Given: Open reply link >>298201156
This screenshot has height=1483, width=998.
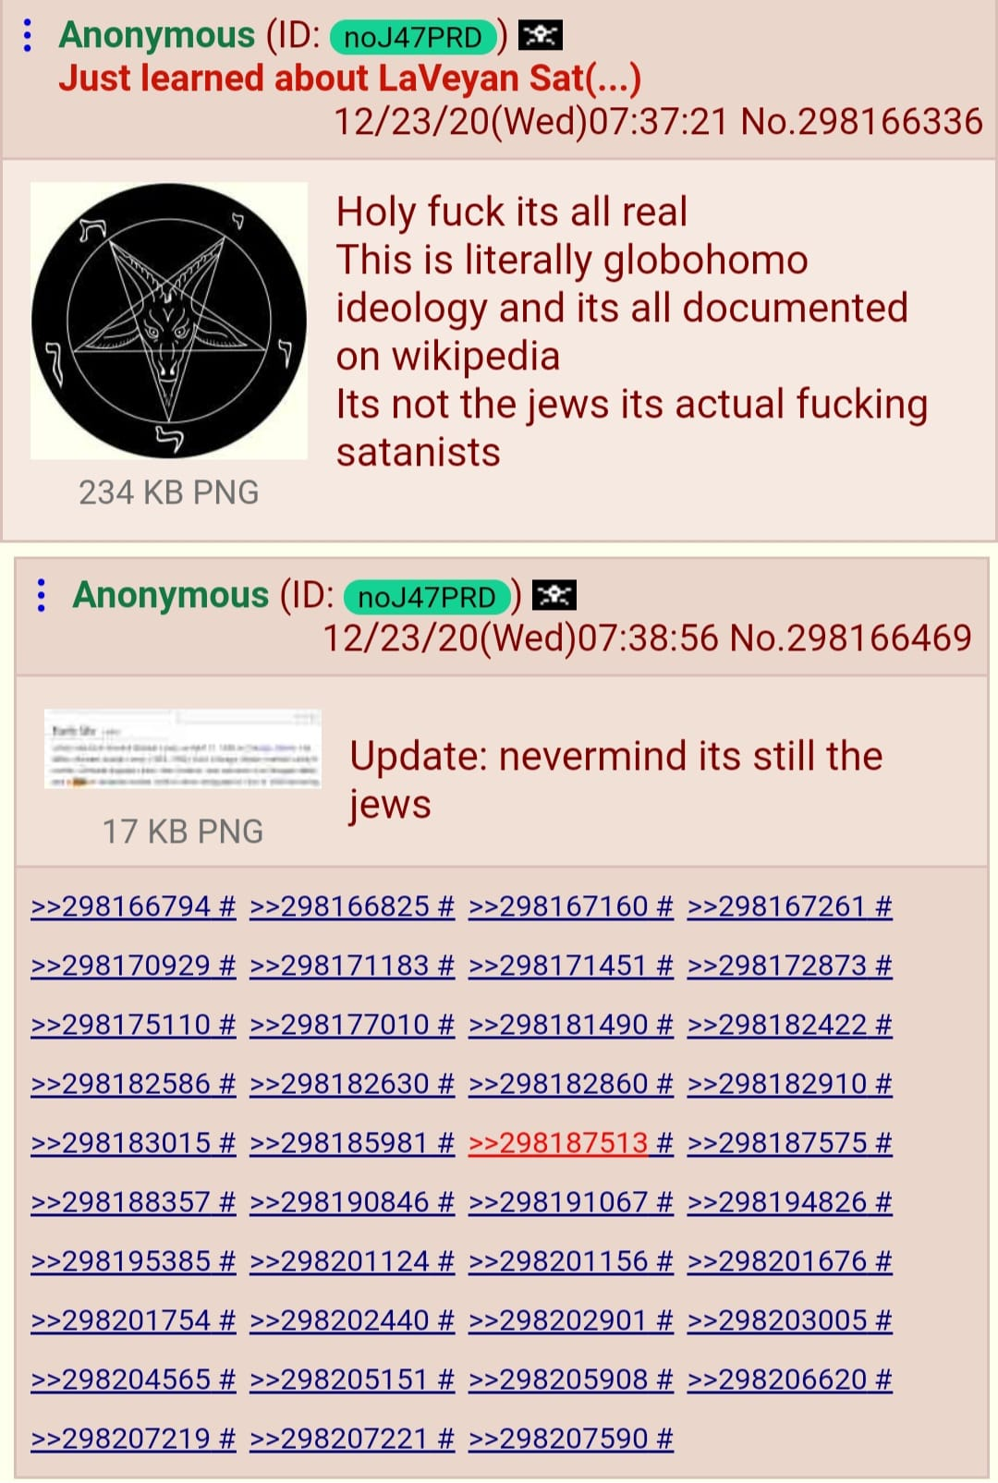Looking at the screenshot, I should [x=558, y=1261].
